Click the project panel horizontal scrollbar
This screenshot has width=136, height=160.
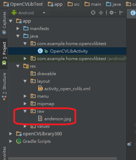pyautogui.click(x=62, y=159)
